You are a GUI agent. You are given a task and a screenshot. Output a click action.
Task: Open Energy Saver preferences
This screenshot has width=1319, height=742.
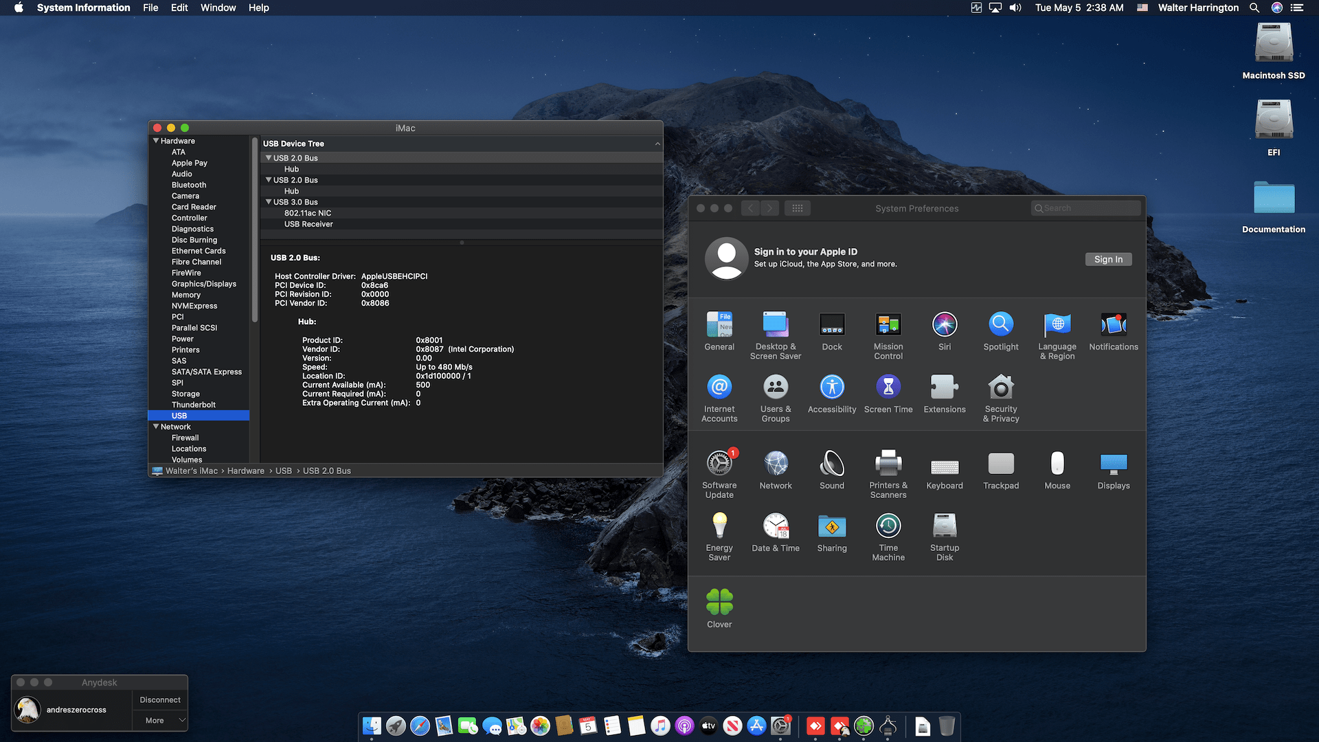click(719, 537)
